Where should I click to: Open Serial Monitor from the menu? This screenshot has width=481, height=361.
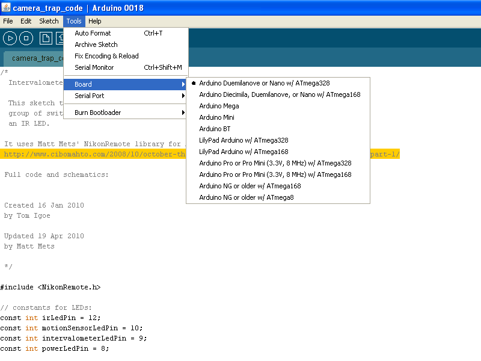pyautogui.click(x=126, y=67)
